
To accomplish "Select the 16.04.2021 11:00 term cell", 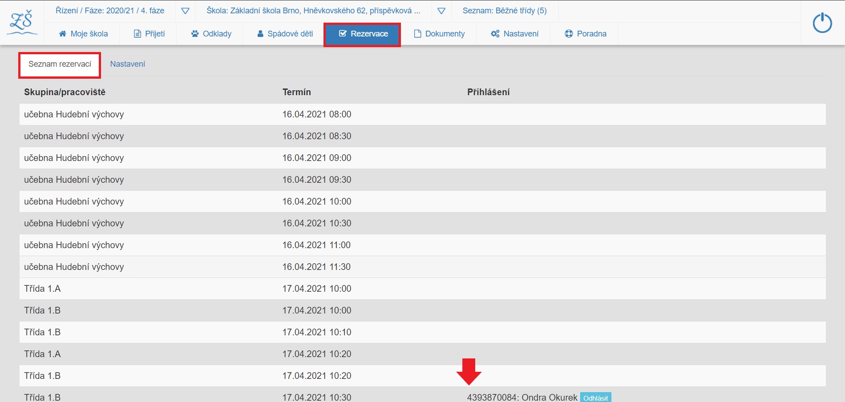I will [316, 245].
